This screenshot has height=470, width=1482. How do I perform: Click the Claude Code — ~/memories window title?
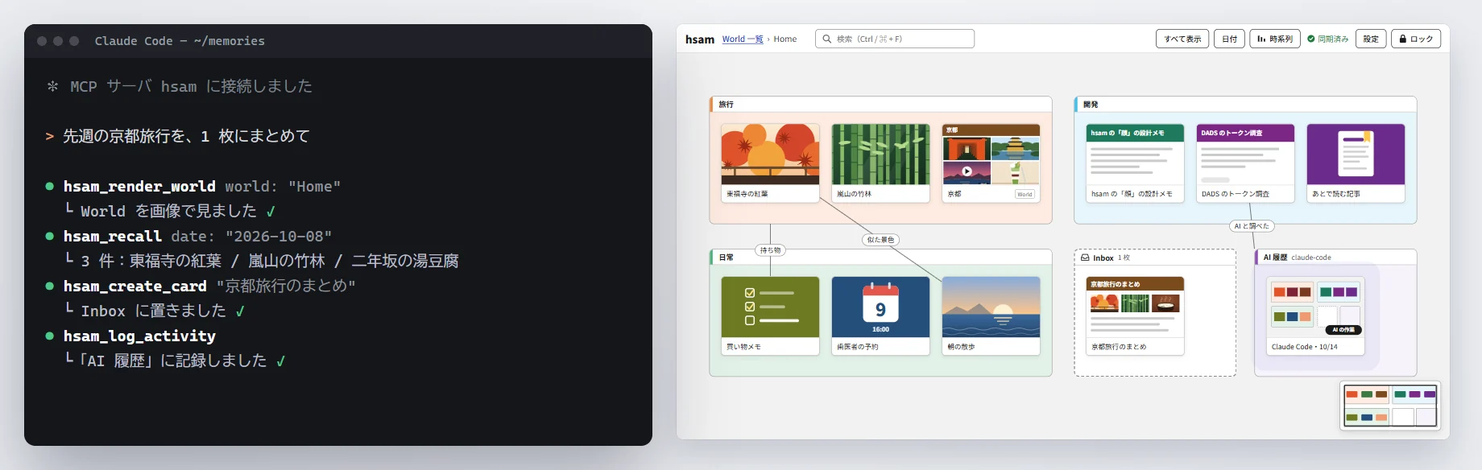[180, 41]
